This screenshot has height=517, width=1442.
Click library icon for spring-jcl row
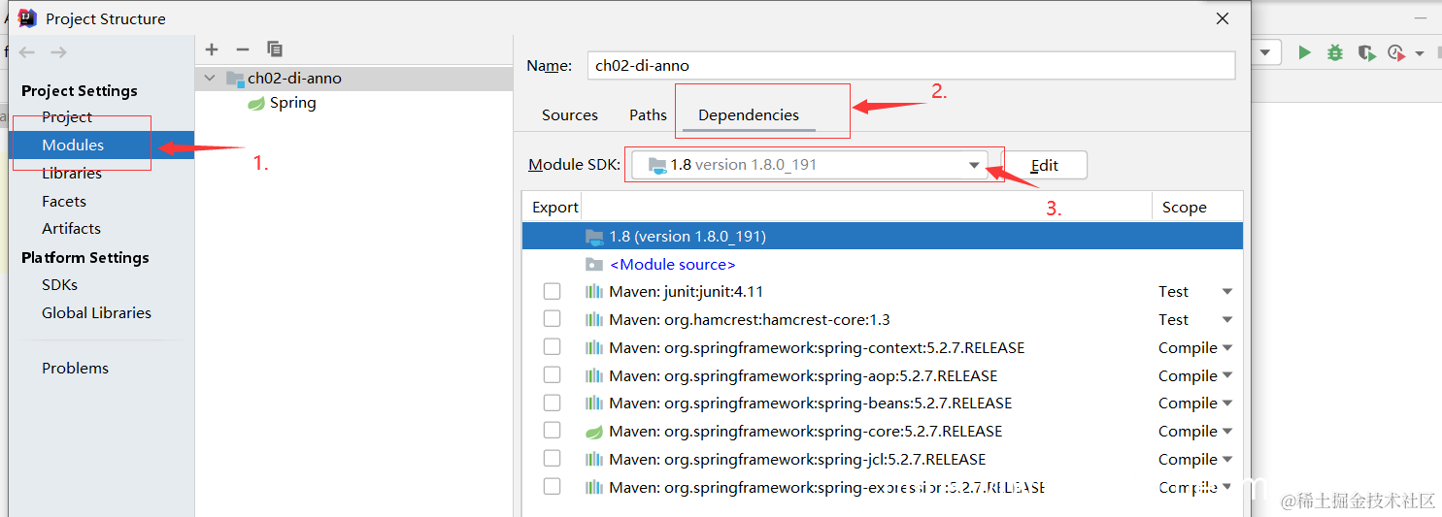(594, 460)
